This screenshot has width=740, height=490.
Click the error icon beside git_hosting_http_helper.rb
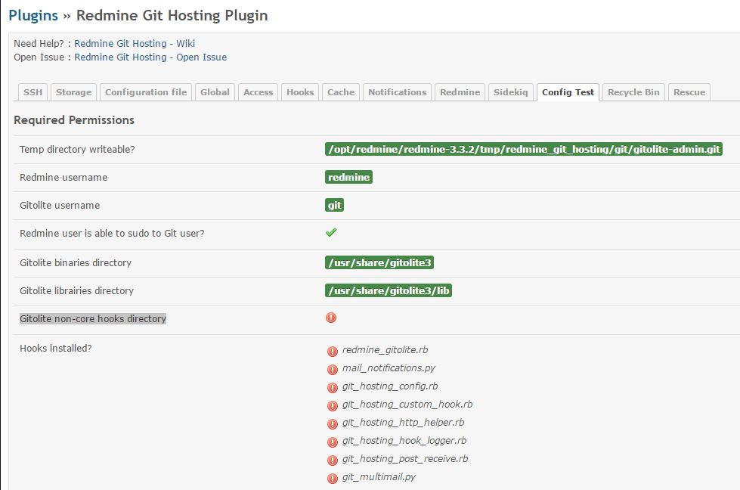(333, 423)
